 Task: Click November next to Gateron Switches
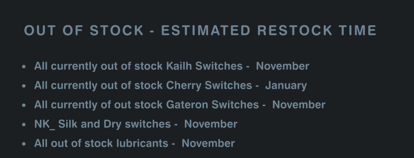(299, 105)
